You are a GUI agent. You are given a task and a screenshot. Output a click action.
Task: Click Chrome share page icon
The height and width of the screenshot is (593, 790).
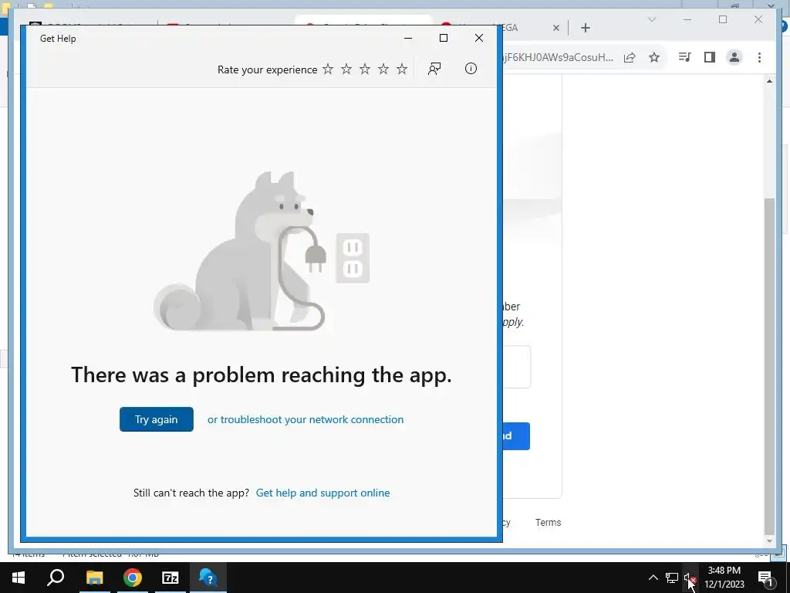coord(630,57)
